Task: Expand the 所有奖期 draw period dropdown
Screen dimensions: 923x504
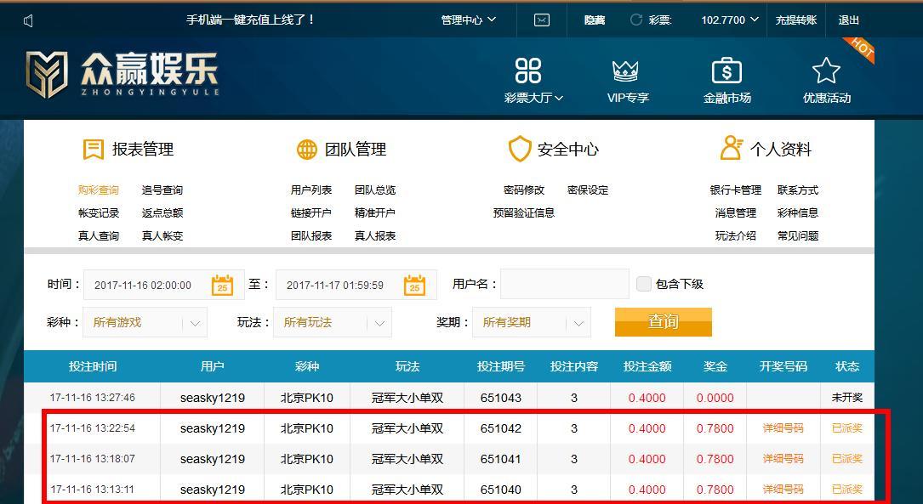Action: (532, 322)
